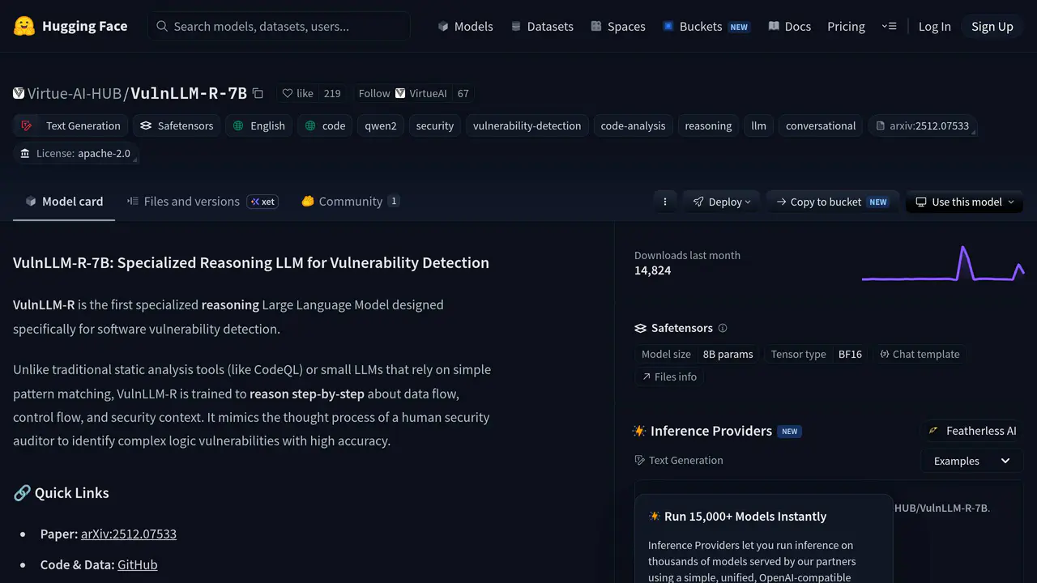
Task: Click the heart like button
Action: [297, 93]
